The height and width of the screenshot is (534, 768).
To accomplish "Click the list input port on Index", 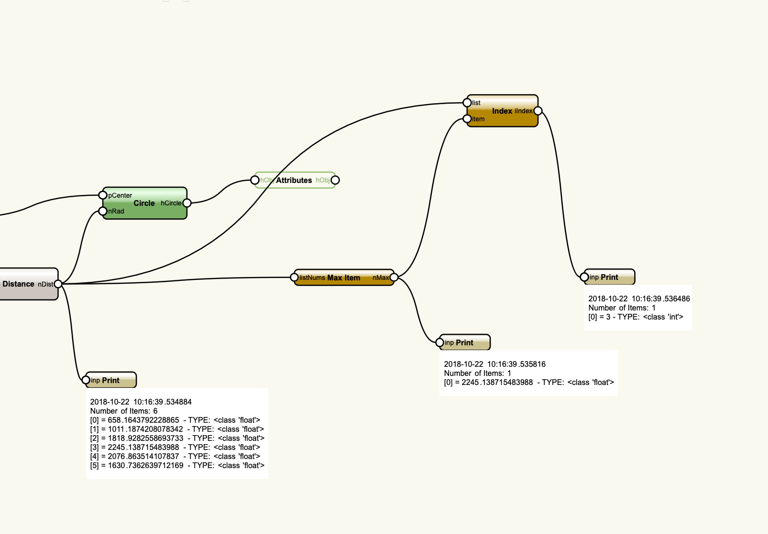I will coord(467,103).
